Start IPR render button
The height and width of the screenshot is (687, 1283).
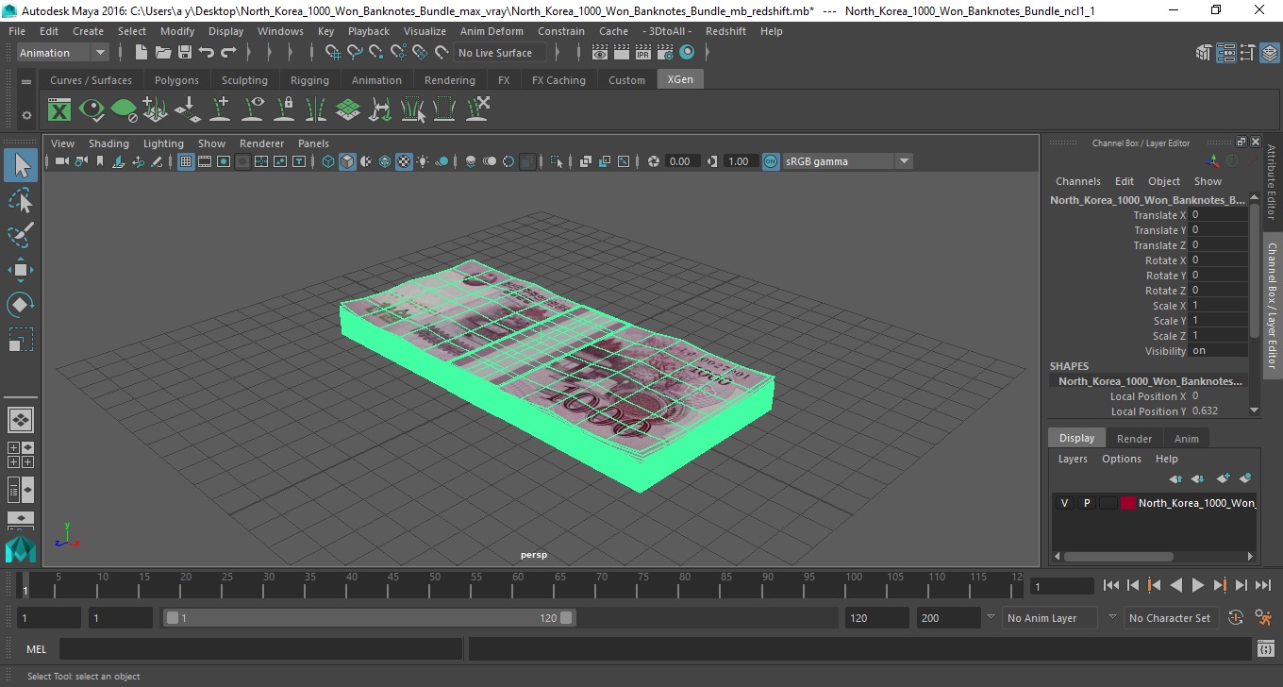[x=643, y=53]
